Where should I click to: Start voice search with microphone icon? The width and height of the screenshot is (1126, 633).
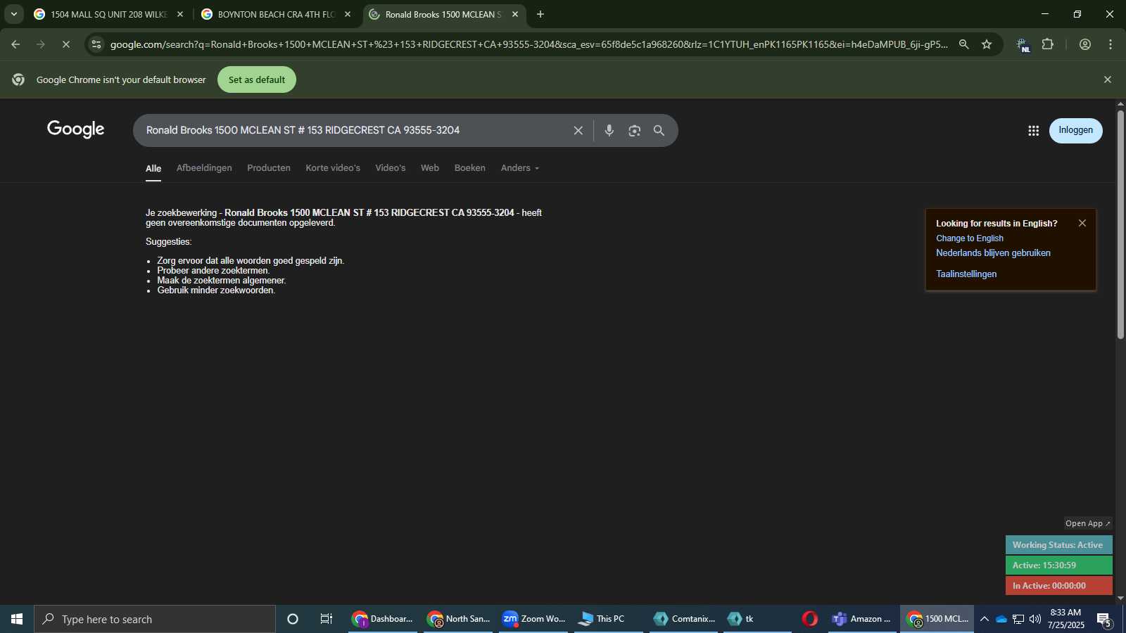[x=609, y=130]
